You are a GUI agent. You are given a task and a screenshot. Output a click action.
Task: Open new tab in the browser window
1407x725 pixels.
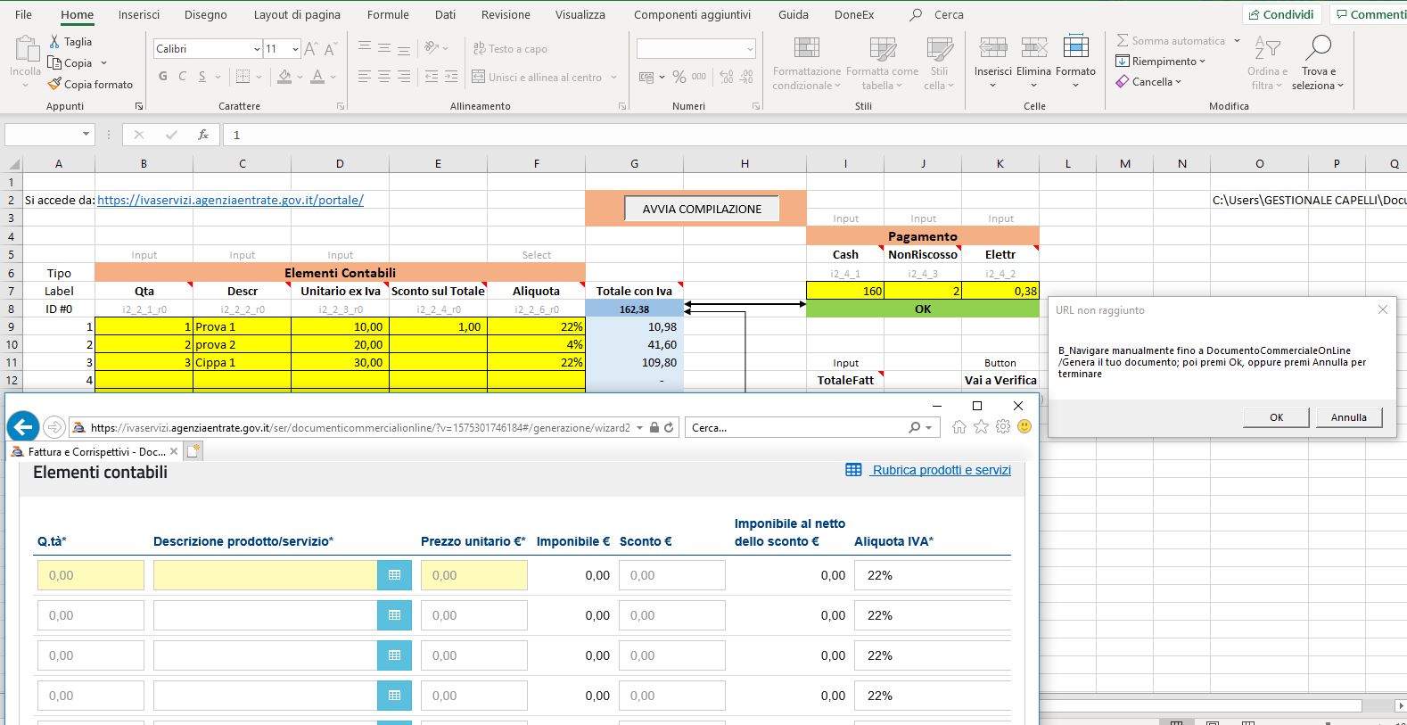[193, 451]
